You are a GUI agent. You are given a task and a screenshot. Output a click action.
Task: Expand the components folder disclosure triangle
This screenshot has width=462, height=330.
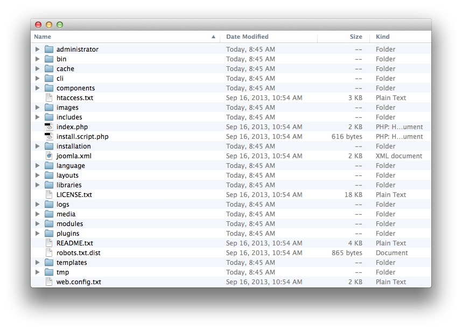(x=37, y=88)
